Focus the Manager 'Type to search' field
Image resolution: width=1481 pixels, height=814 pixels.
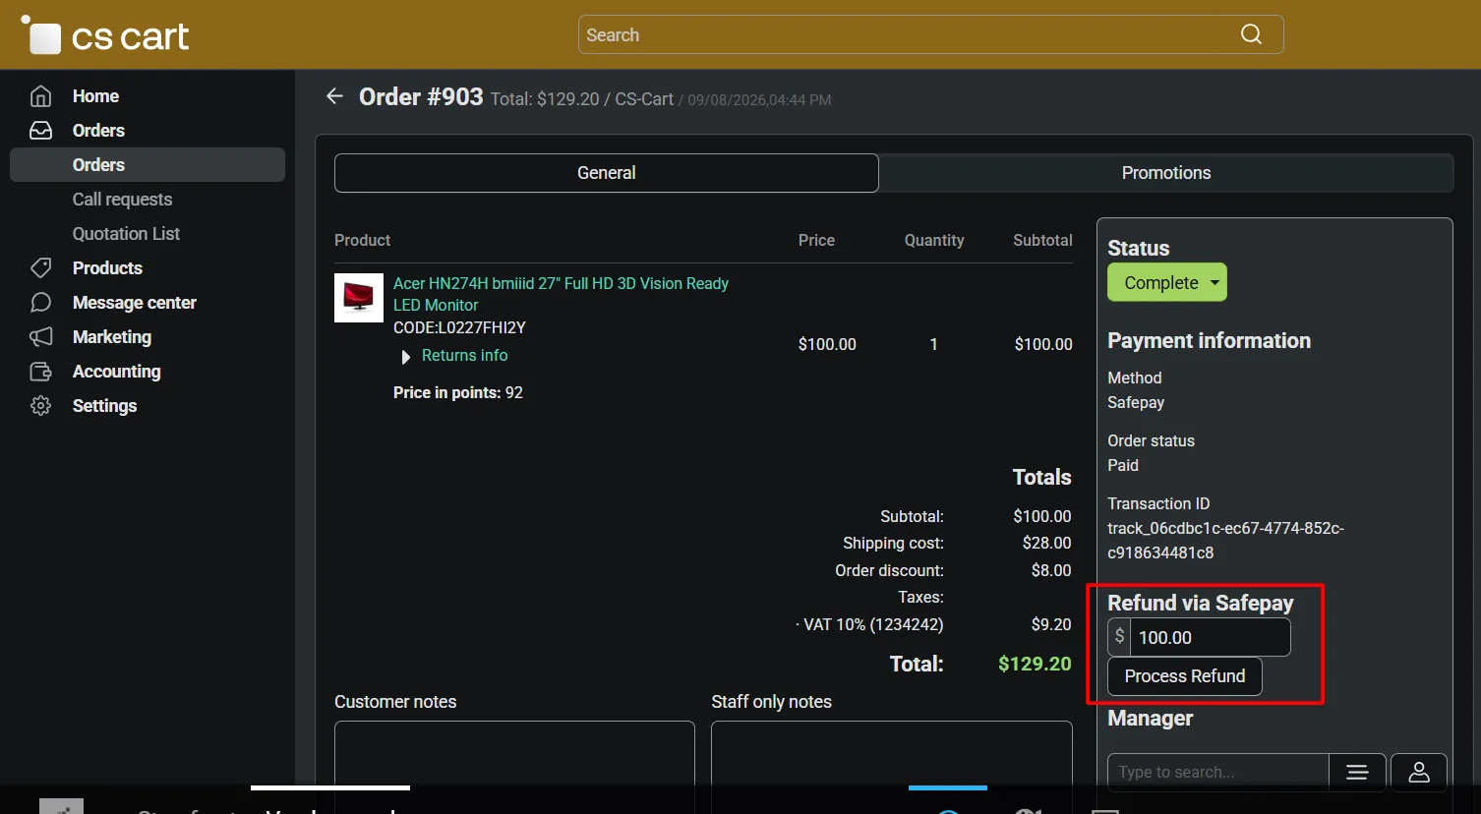coord(1218,773)
